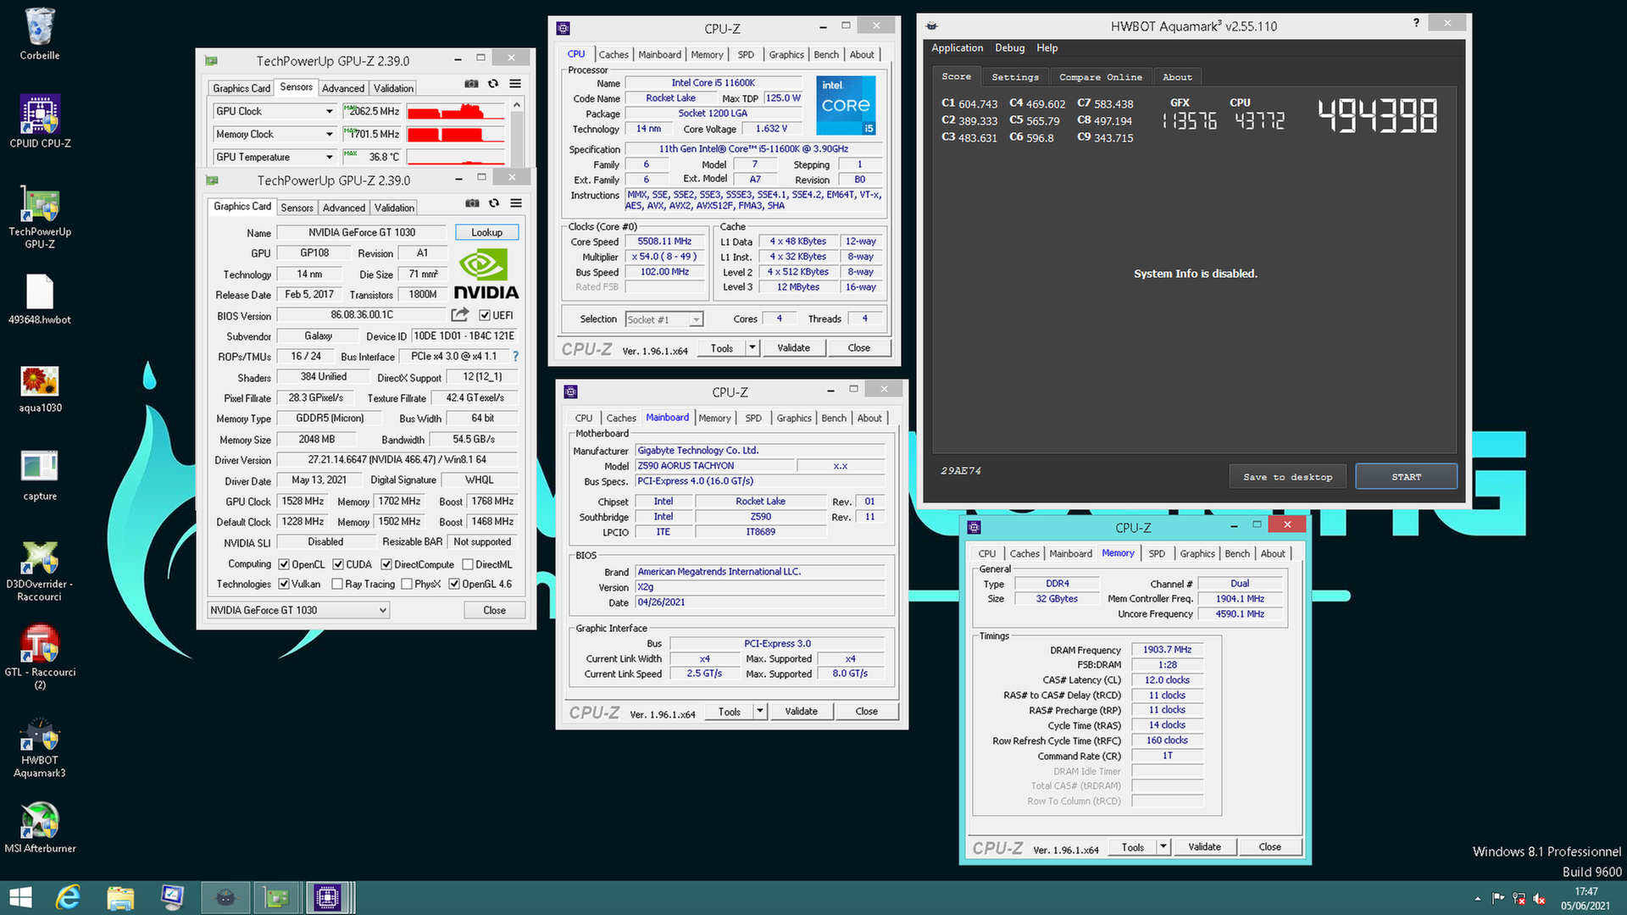Click Close button in GPU-Z Graphics Card window

[x=494, y=610]
